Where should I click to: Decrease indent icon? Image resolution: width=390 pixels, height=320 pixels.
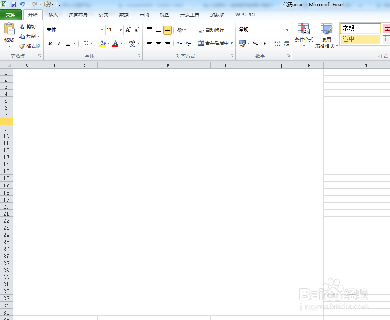[180, 43]
